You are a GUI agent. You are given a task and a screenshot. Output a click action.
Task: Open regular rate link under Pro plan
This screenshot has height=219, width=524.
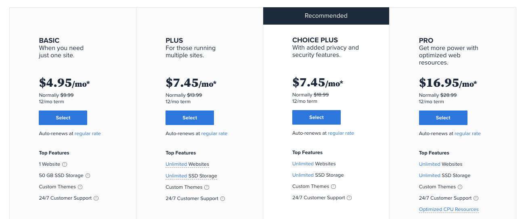(x=467, y=133)
